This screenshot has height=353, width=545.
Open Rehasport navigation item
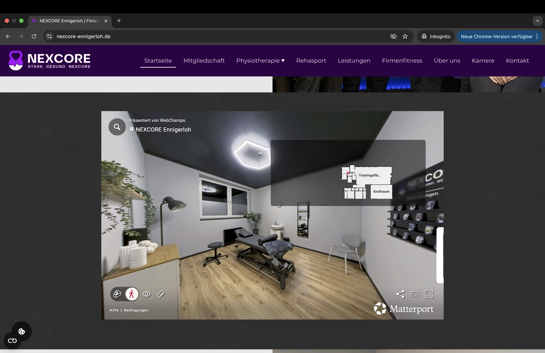pos(311,61)
